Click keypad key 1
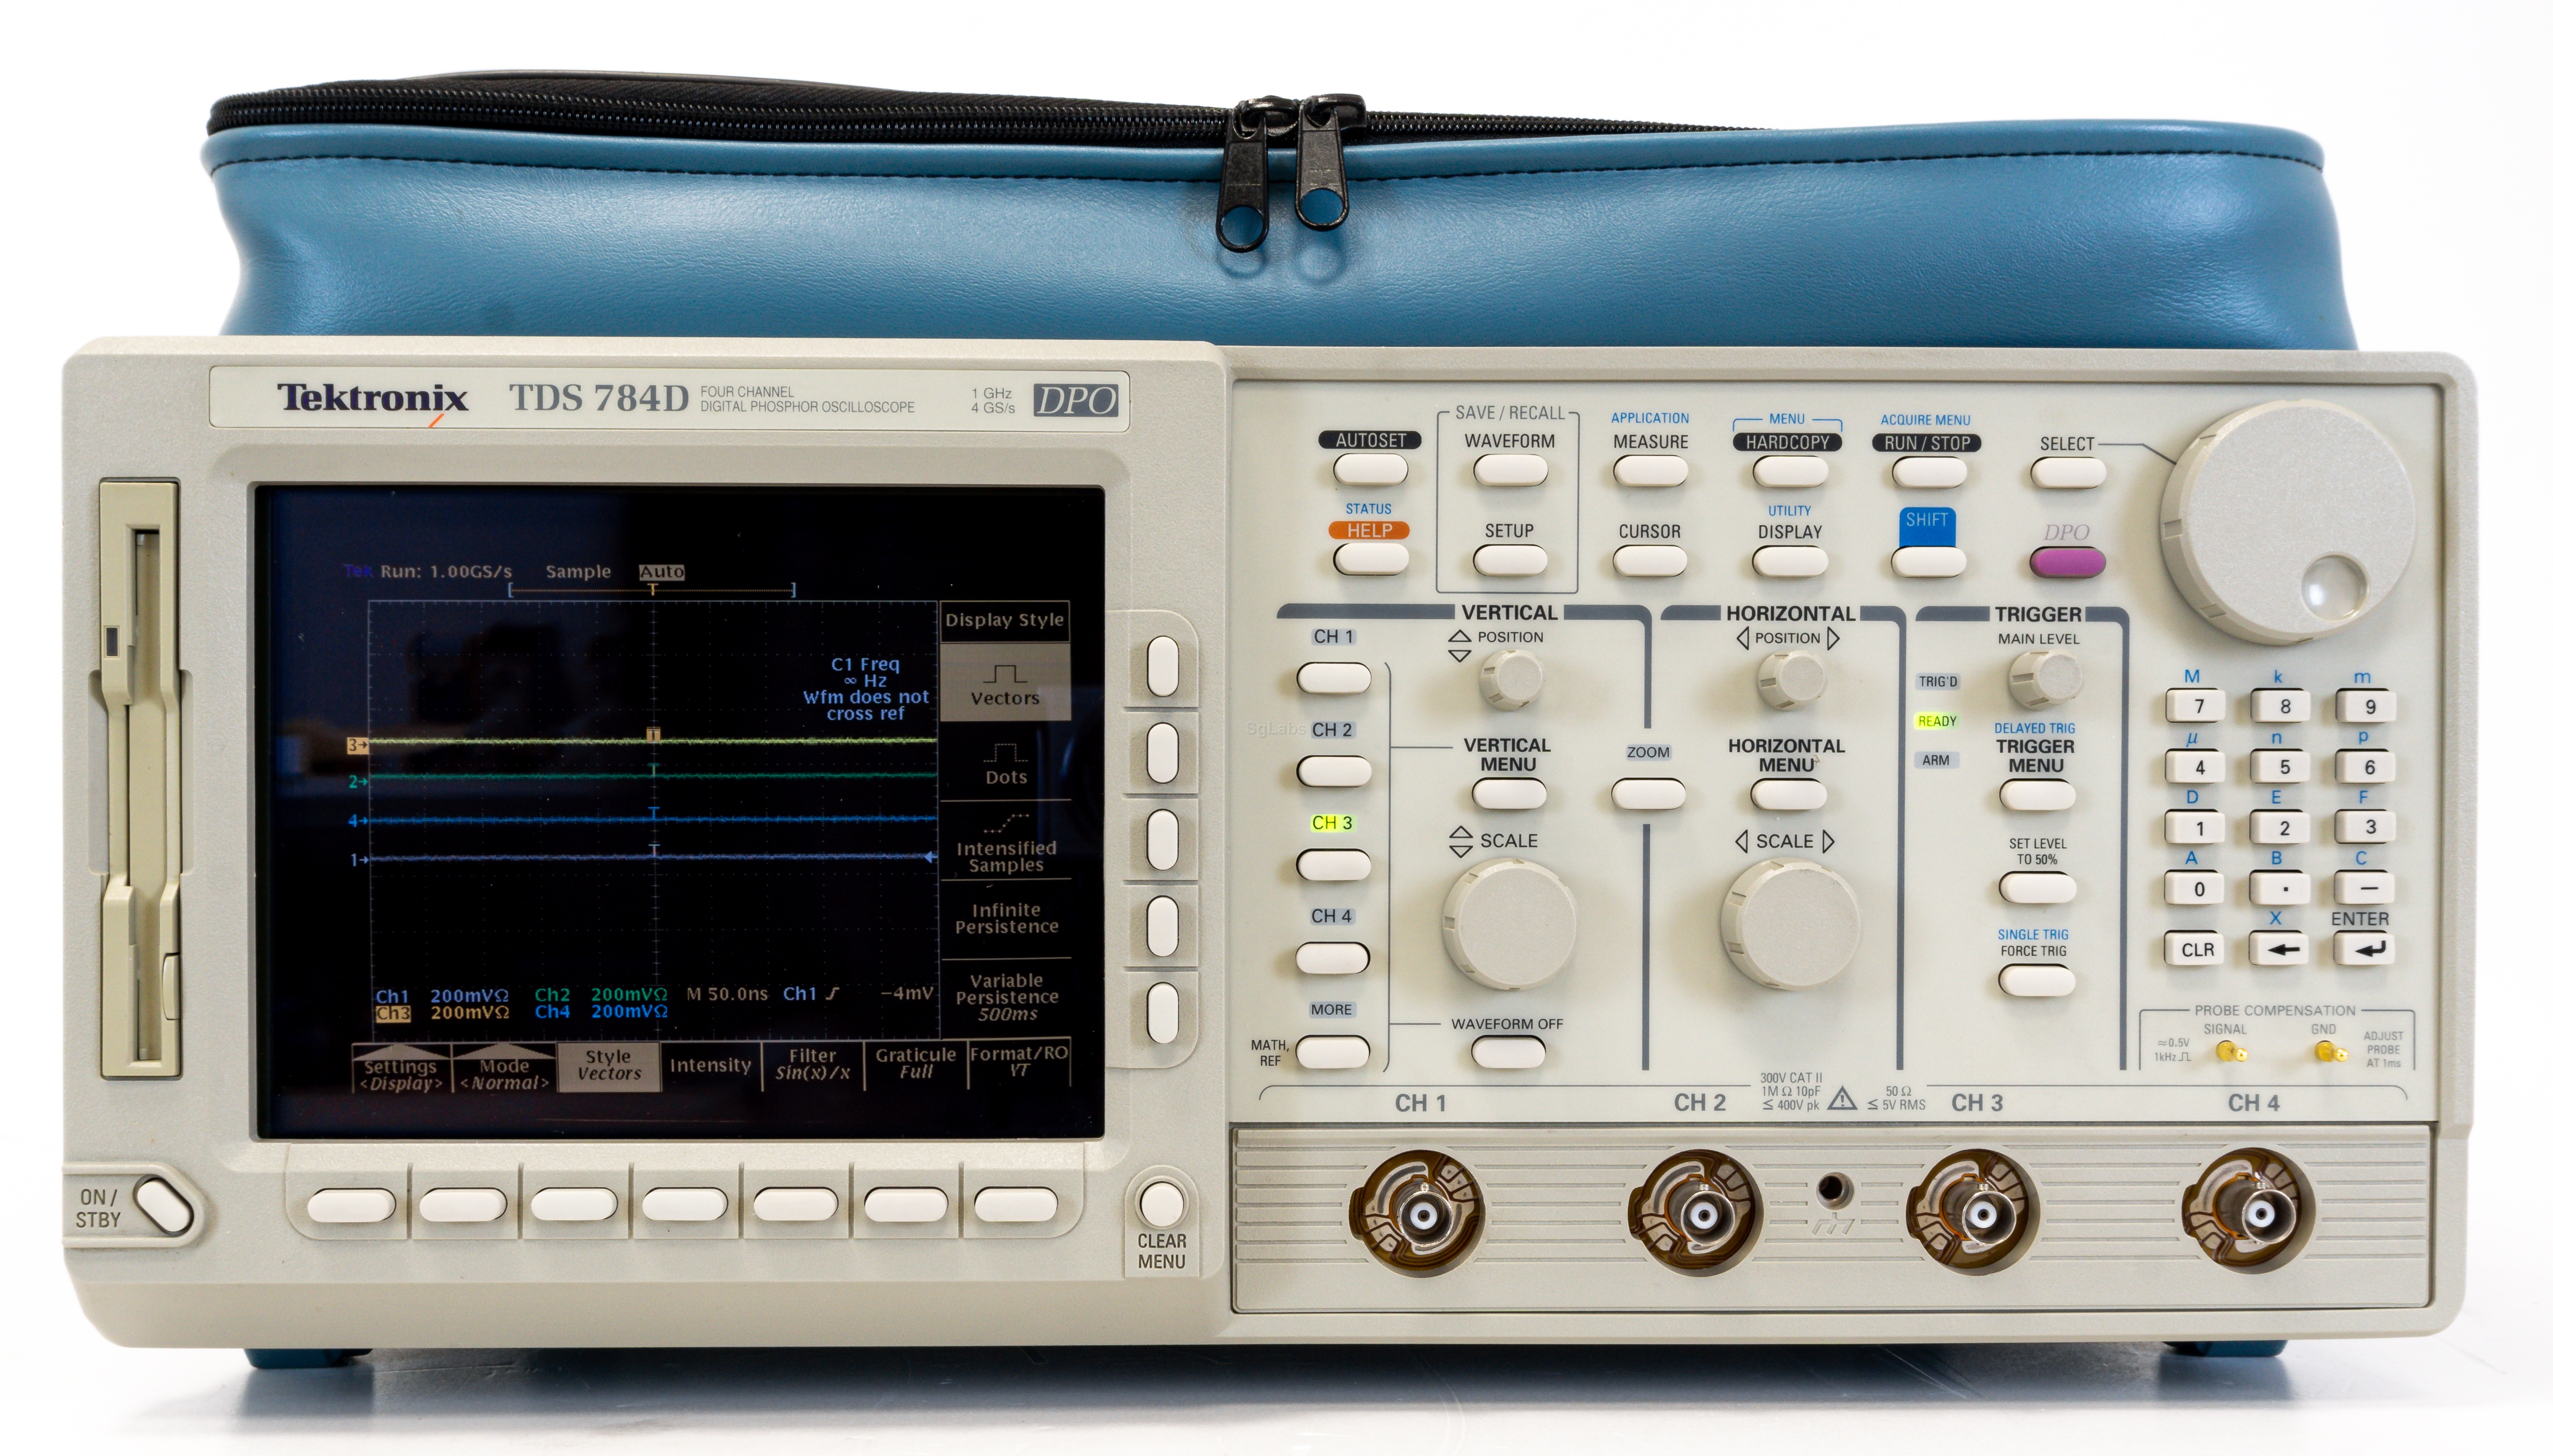Screen dimensions: 2553x1456 (2196, 828)
